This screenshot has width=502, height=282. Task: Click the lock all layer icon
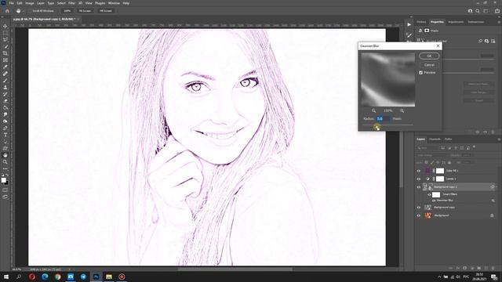point(449,162)
